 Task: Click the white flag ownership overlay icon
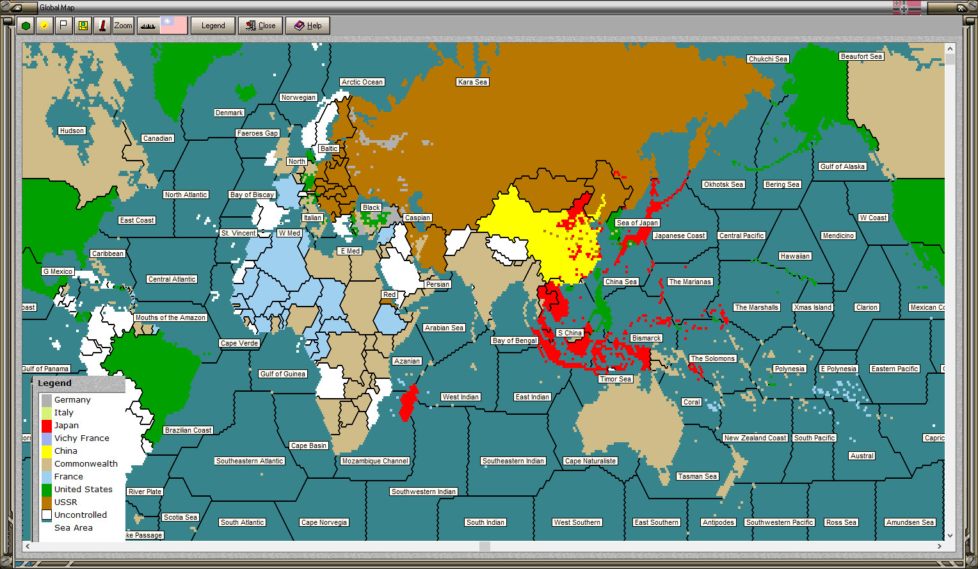point(63,25)
